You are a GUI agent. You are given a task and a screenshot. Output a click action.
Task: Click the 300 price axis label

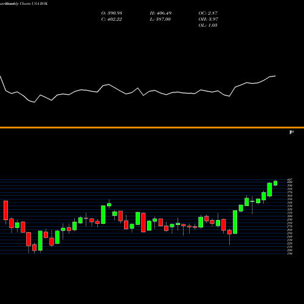click(290, 216)
